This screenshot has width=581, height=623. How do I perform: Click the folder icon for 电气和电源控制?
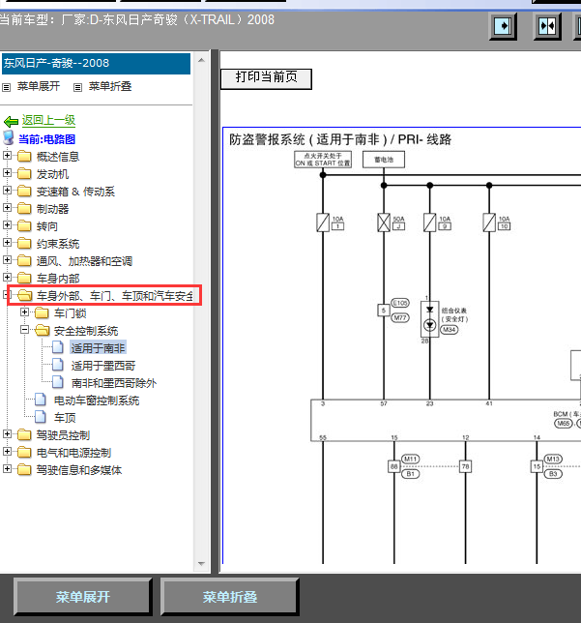coord(24,453)
